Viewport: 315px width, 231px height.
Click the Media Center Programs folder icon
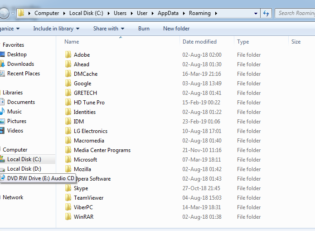[x=68, y=150]
